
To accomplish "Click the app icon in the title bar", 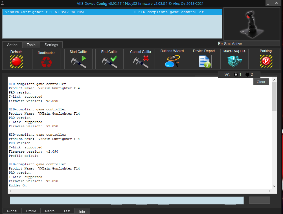I will click(x=3, y=3).
